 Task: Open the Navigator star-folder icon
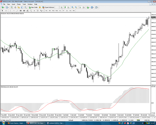[x=19, y=7]
